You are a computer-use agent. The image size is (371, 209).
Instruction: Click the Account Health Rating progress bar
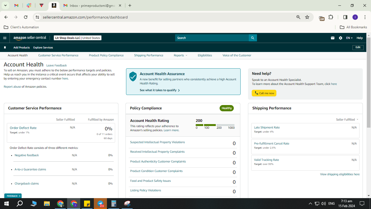pyautogui.click(x=215, y=125)
